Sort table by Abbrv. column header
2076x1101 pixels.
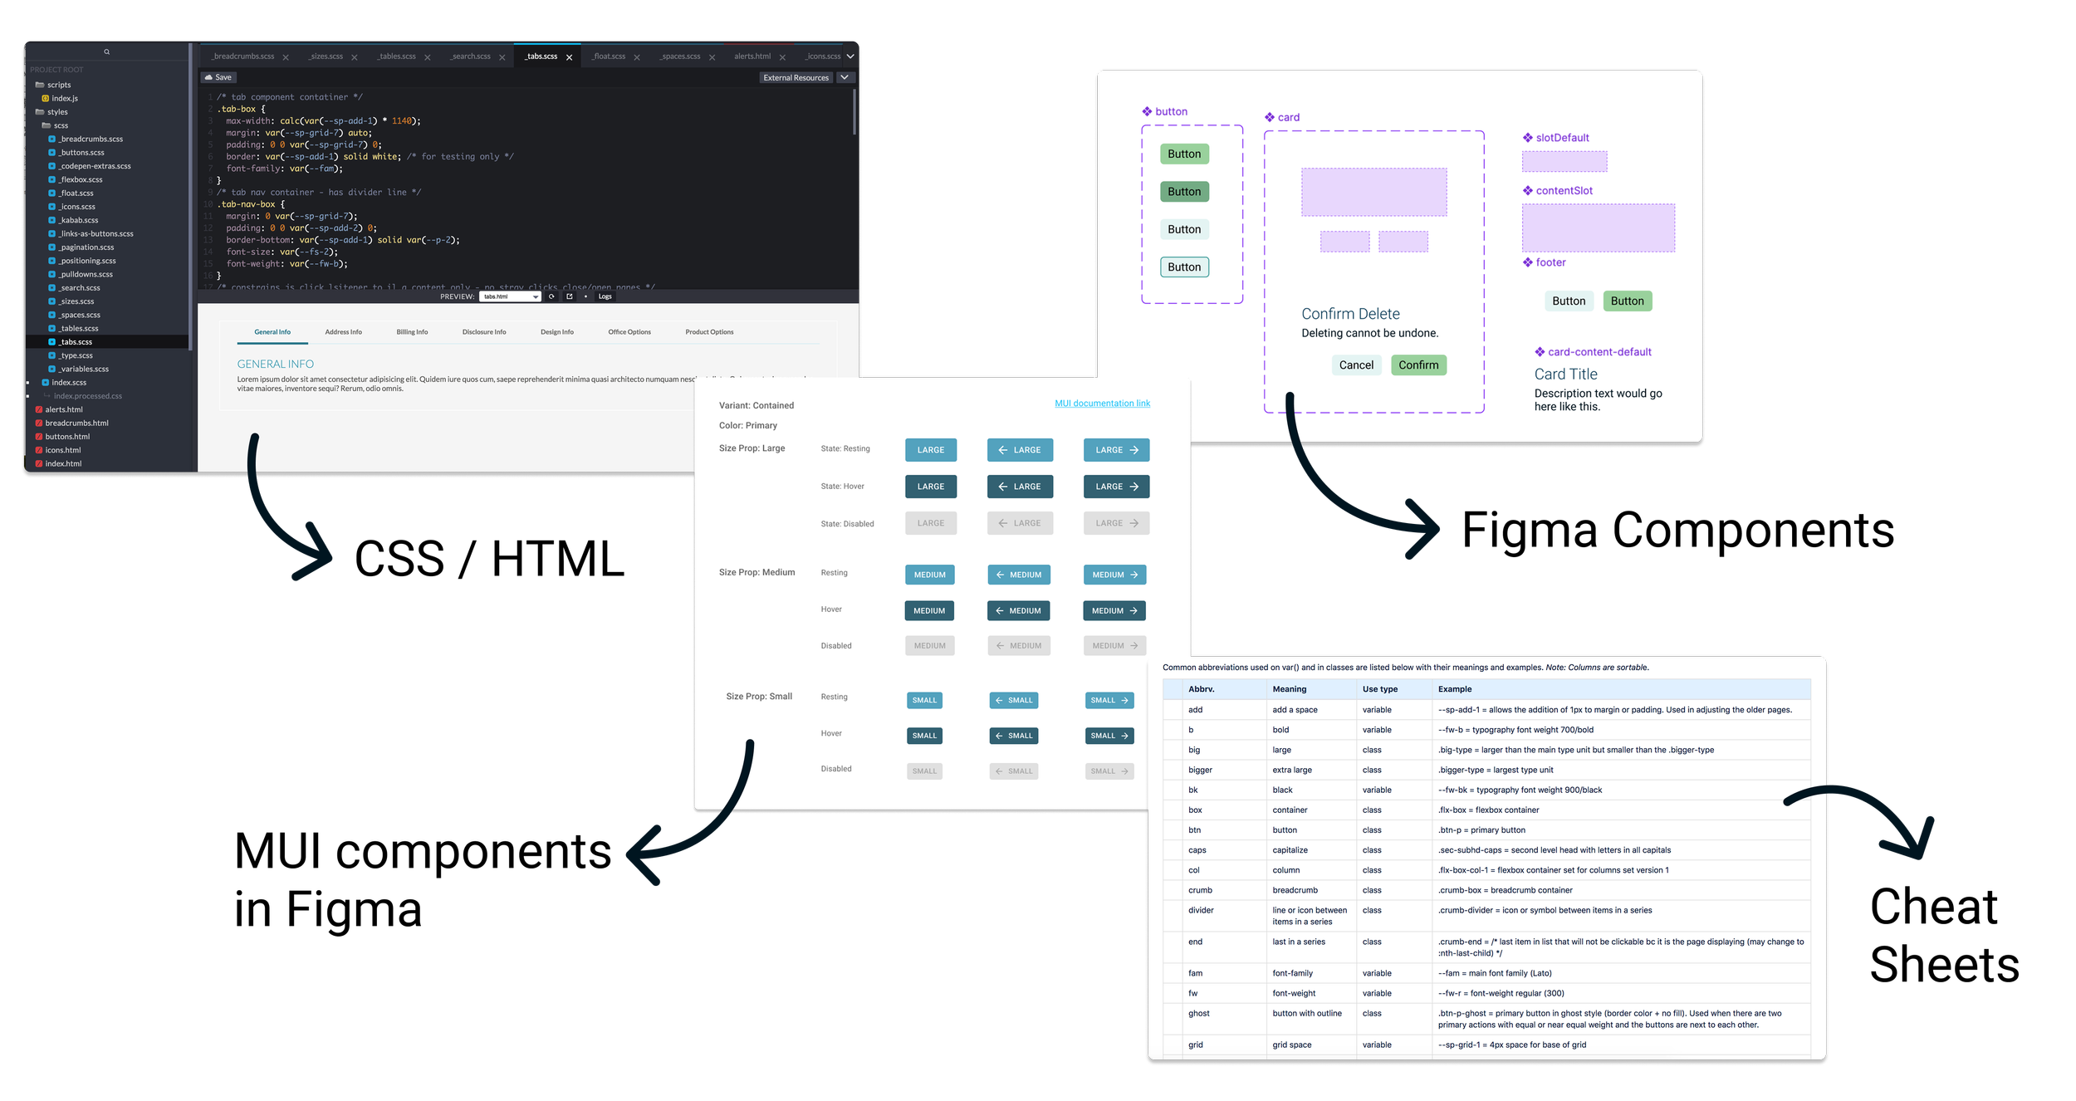[1201, 689]
